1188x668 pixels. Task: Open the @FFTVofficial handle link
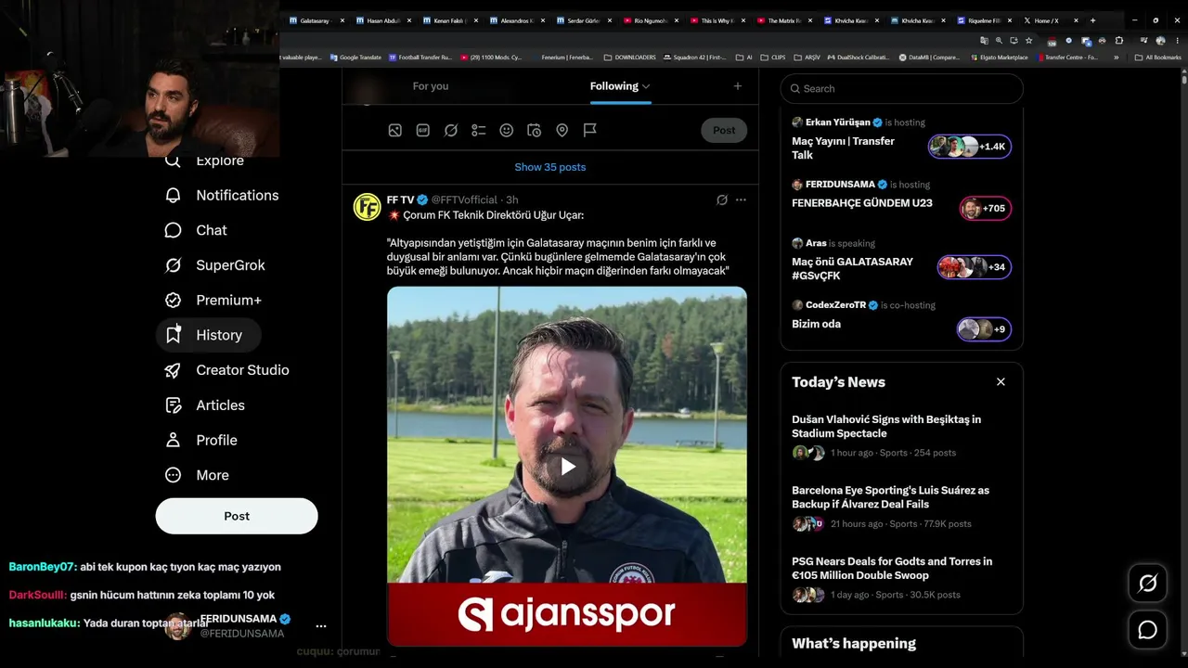[464, 199]
